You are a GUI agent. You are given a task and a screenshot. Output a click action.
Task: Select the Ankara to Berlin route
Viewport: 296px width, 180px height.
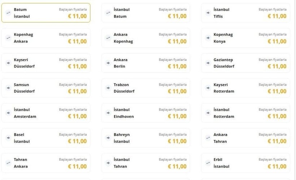pos(146,63)
